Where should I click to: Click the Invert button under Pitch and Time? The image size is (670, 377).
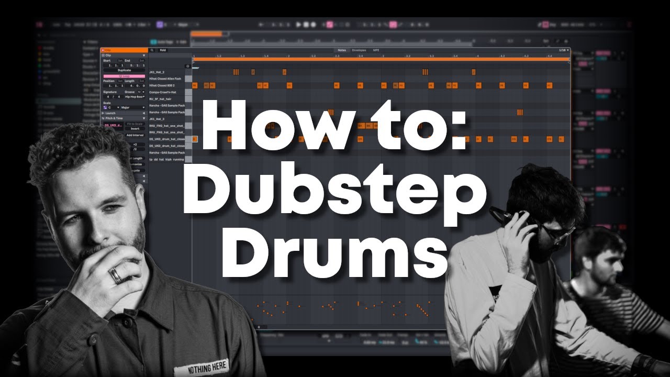(135, 129)
